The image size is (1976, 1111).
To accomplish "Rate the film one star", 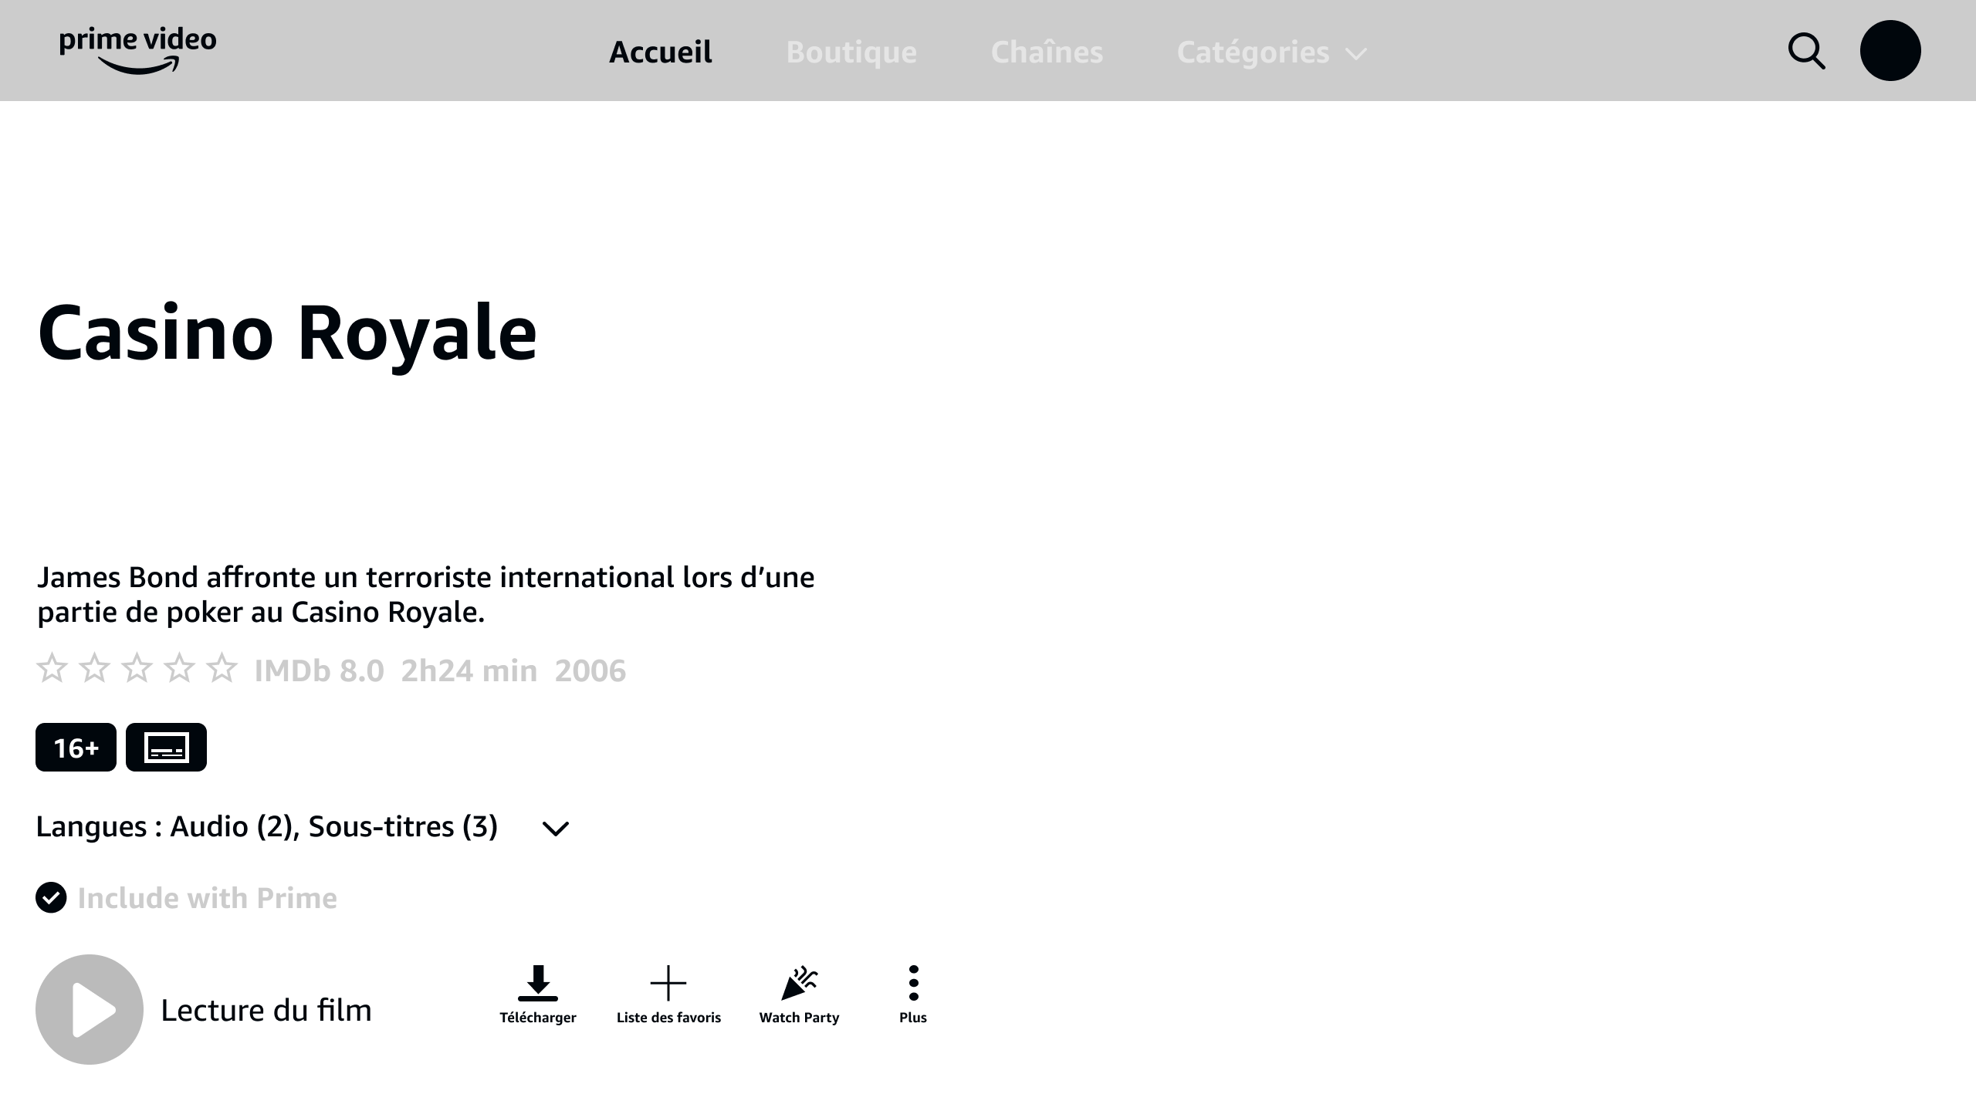I will tap(52, 668).
